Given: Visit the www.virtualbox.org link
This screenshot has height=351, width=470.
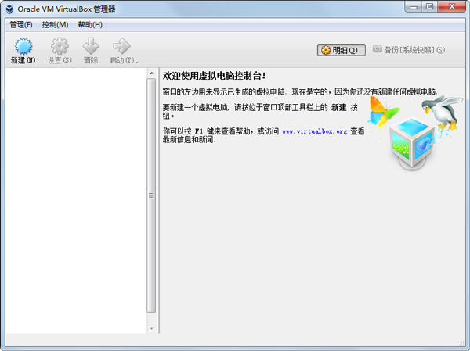Looking at the screenshot, I should tap(314, 131).
